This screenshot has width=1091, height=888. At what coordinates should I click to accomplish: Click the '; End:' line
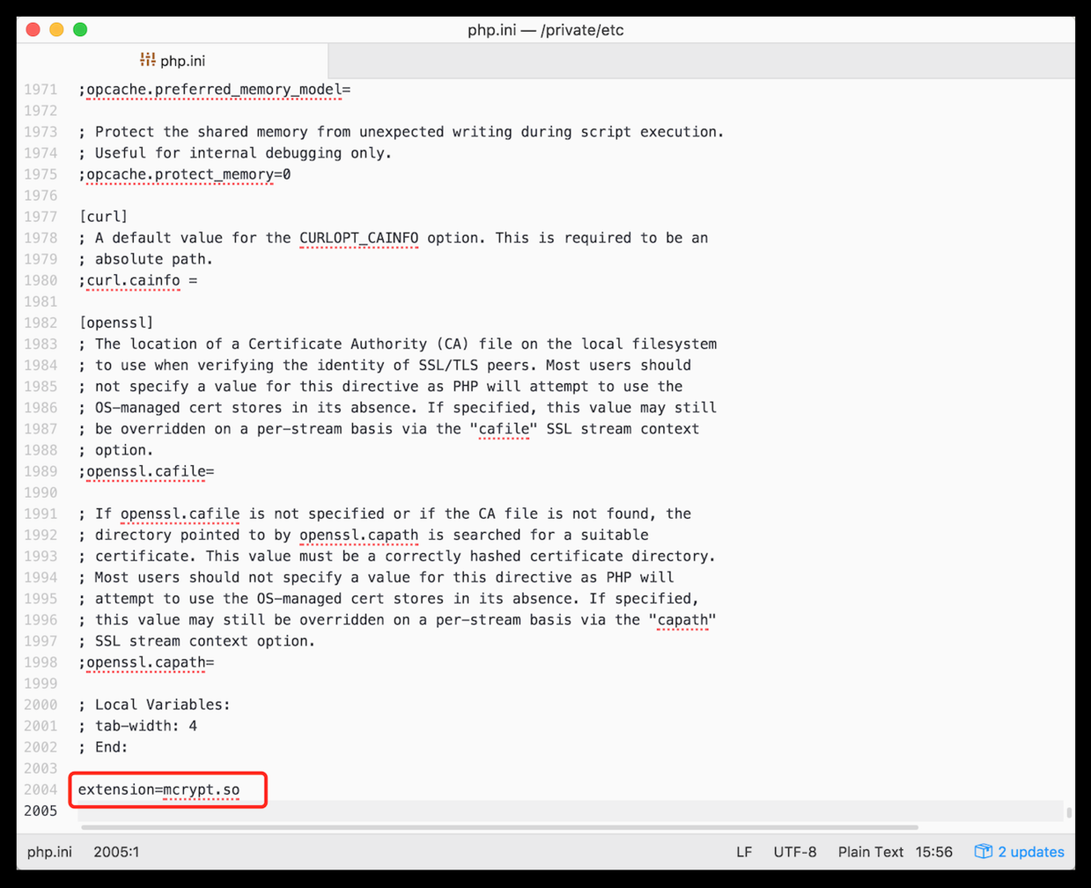coord(104,747)
